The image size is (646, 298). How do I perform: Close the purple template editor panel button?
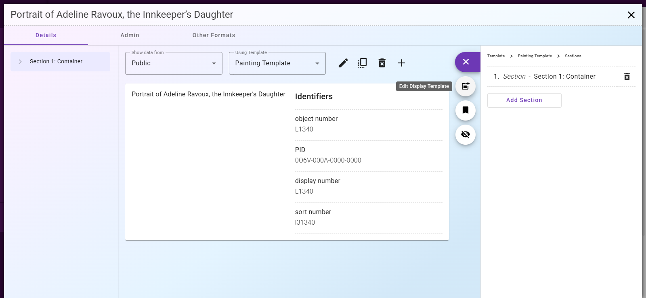click(466, 62)
